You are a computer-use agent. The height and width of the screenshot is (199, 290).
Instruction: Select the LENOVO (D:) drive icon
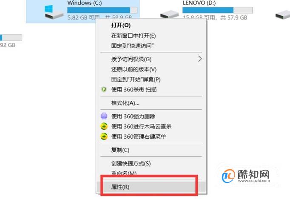tap(169, 14)
